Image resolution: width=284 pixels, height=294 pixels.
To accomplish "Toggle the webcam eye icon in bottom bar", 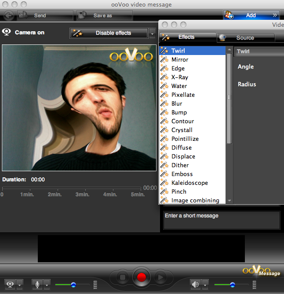I will pos(10,285).
